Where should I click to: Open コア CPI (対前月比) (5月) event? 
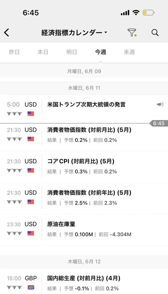pos(84,167)
